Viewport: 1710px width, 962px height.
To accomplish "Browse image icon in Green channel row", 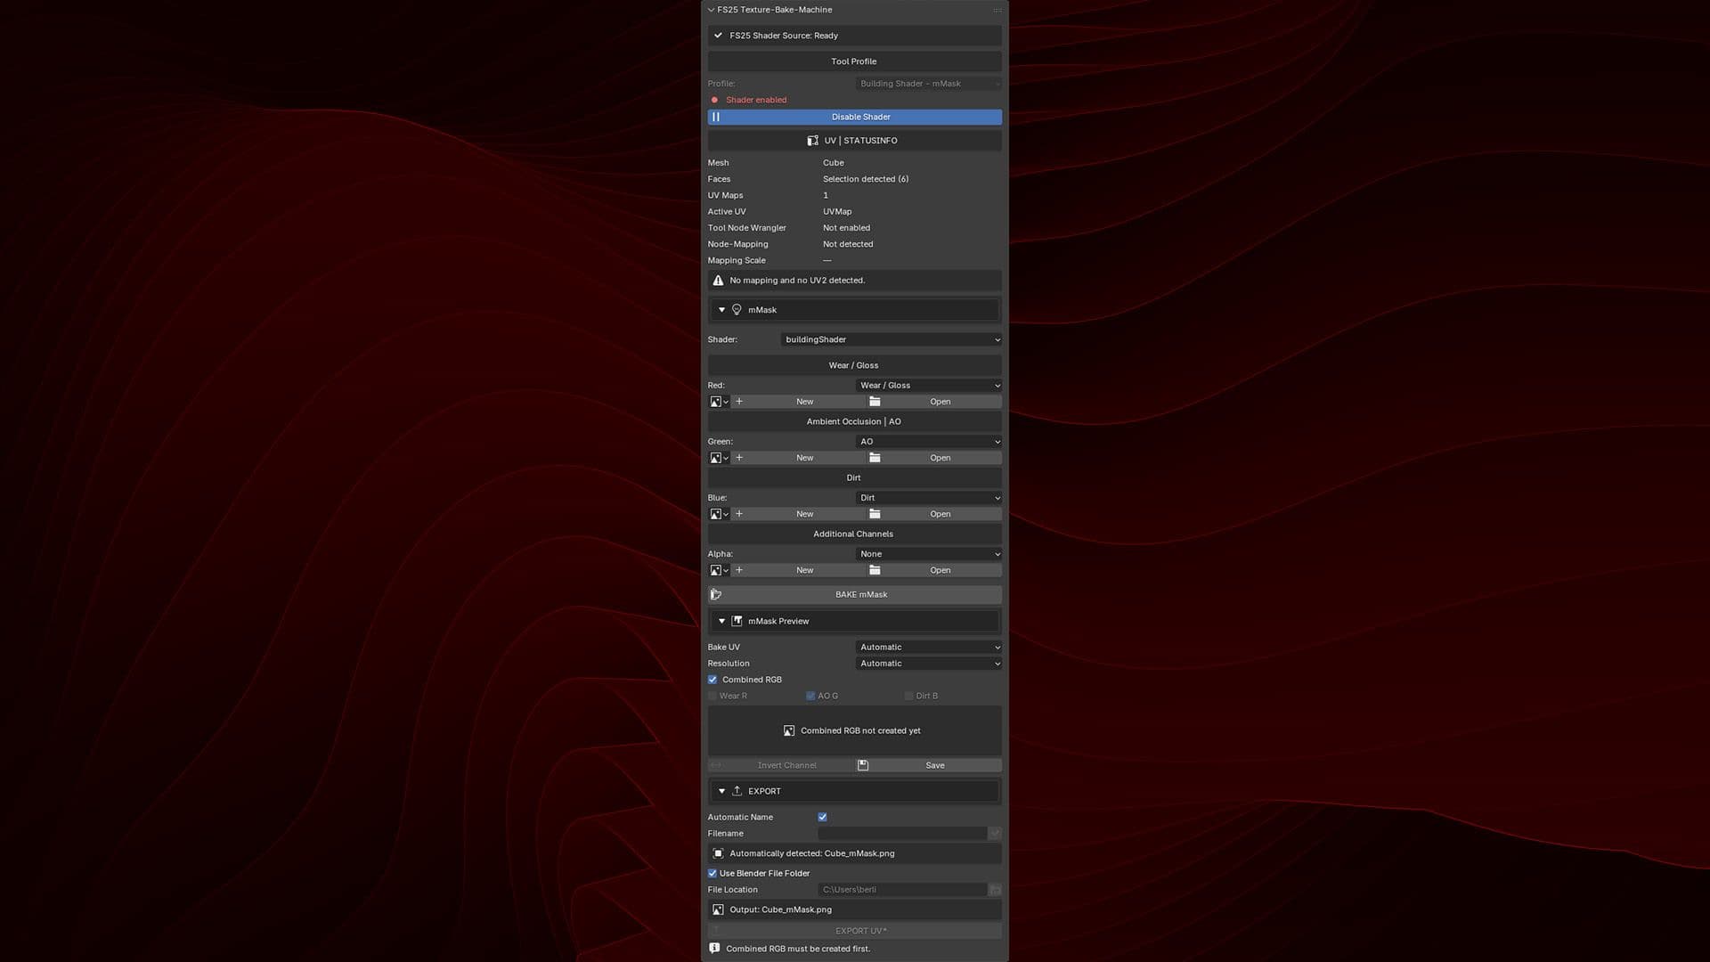I will [719, 458].
